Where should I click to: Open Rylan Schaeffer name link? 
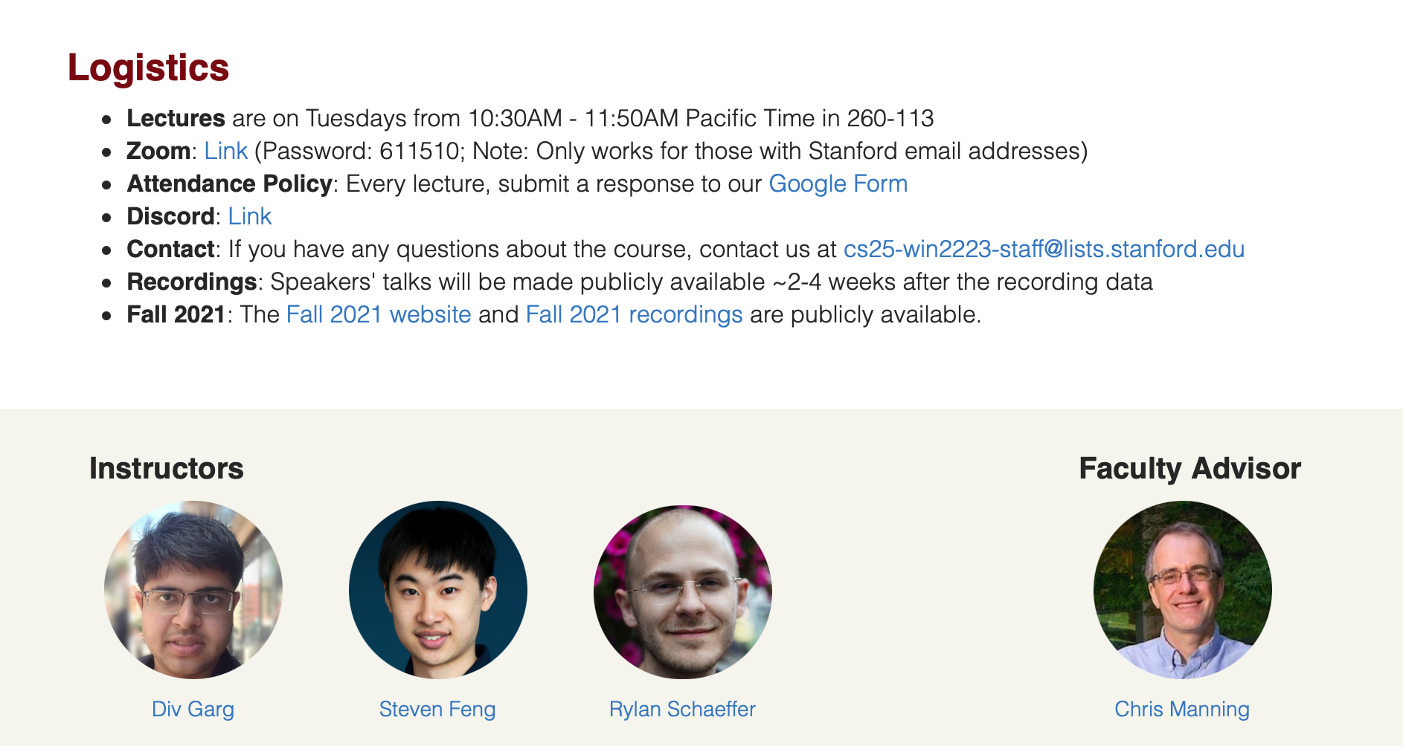682,709
